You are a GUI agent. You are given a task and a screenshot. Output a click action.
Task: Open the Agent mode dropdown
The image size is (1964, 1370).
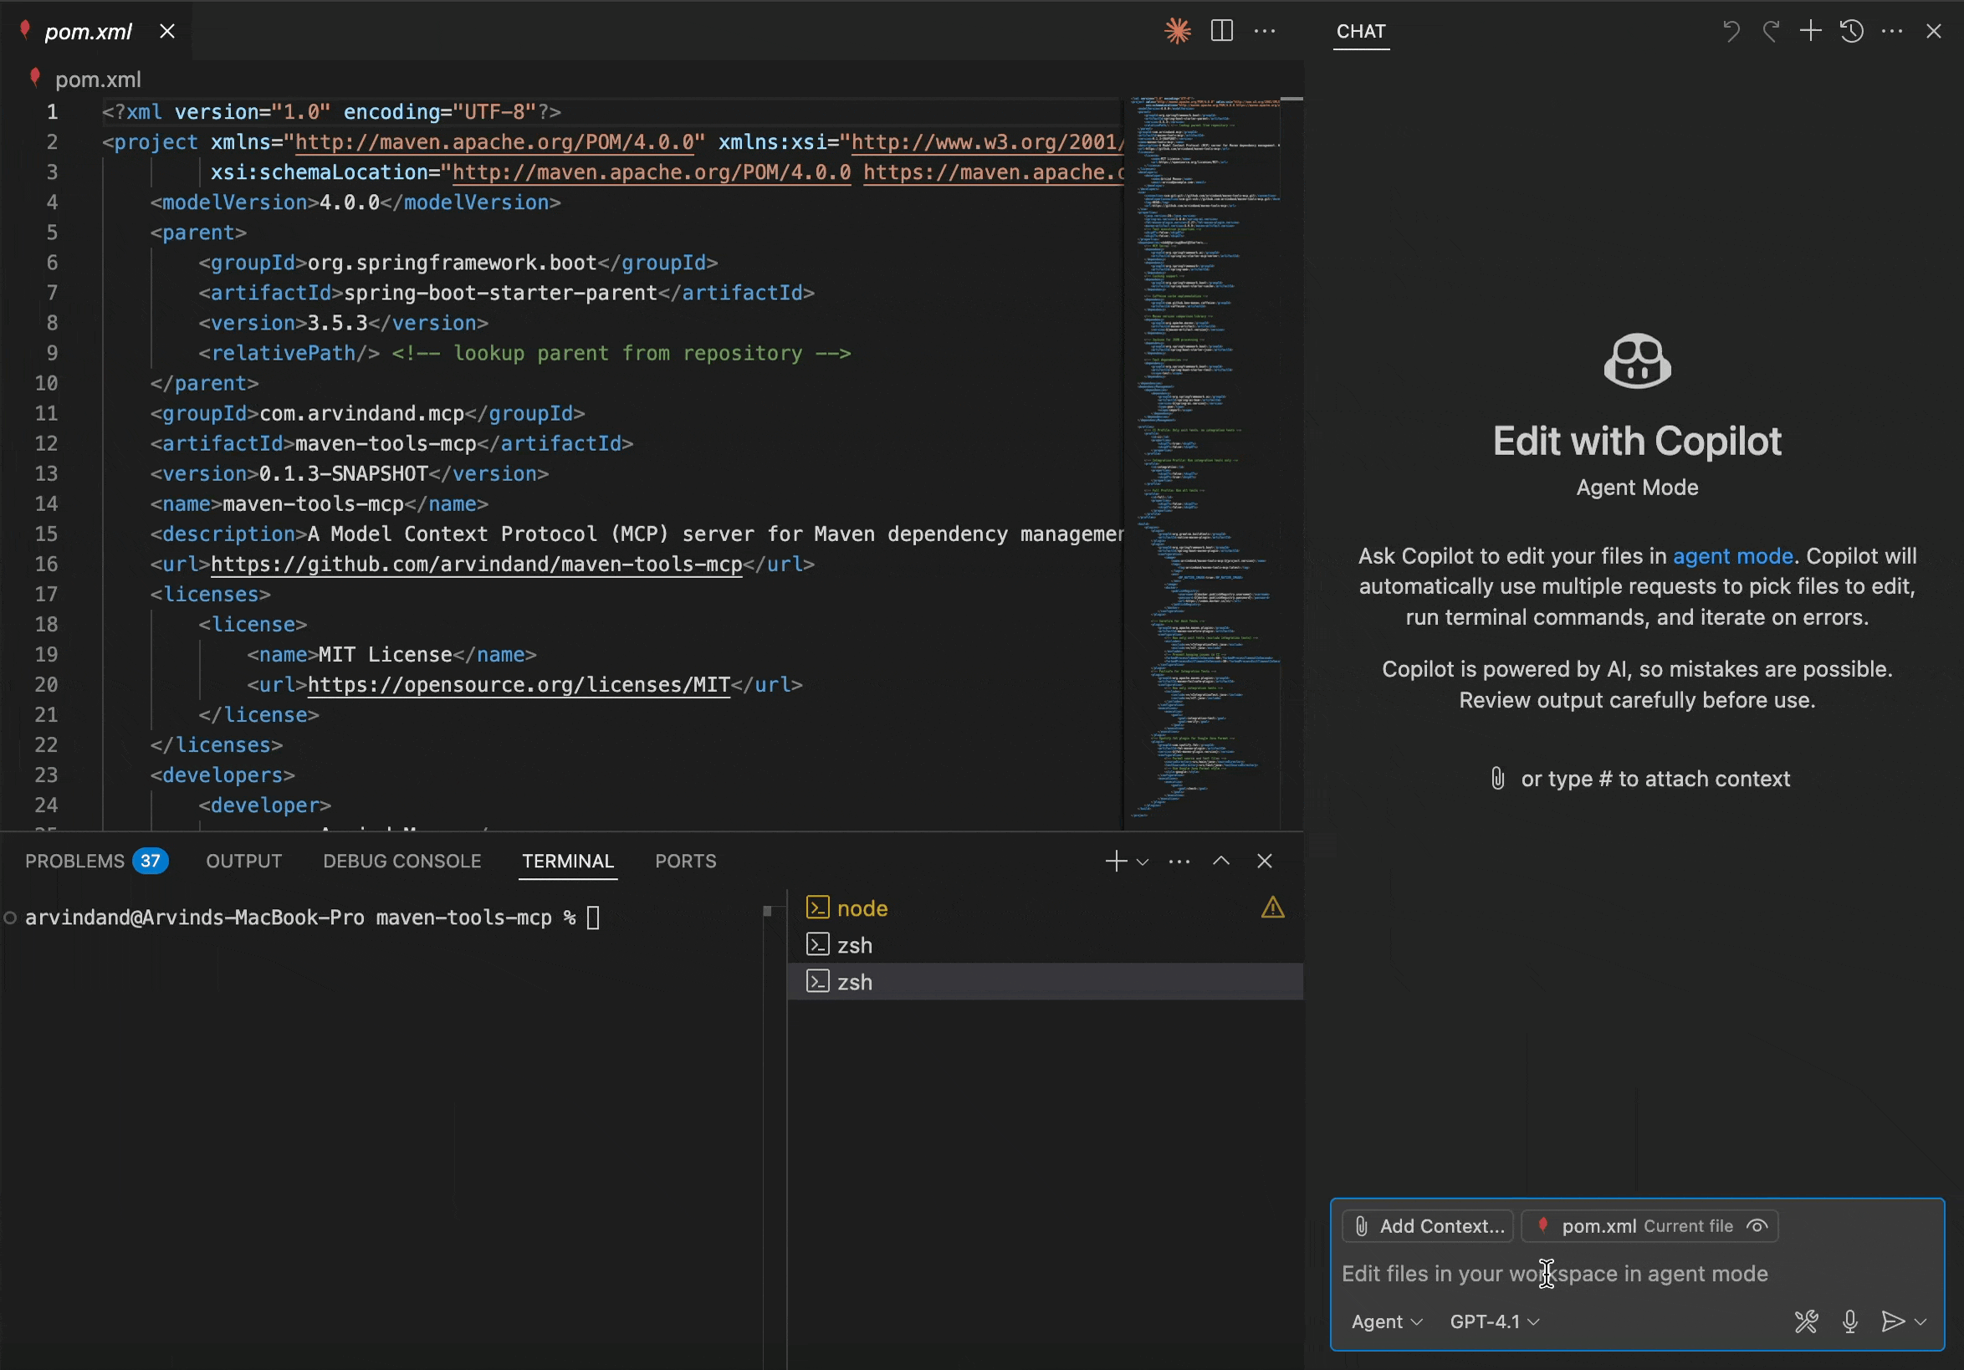(x=1386, y=1321)
